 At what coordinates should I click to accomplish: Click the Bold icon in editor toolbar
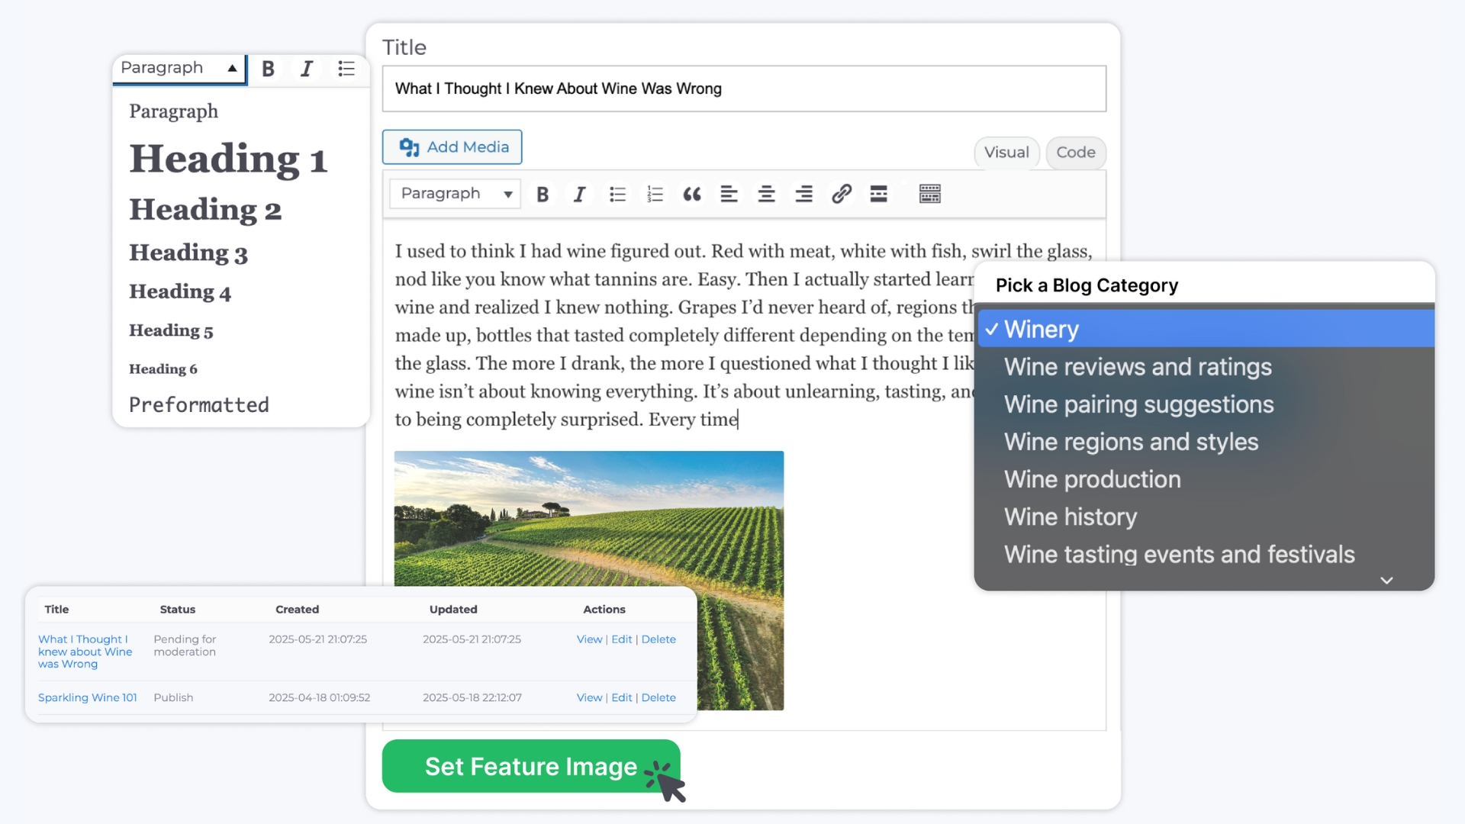coord(543,195)
